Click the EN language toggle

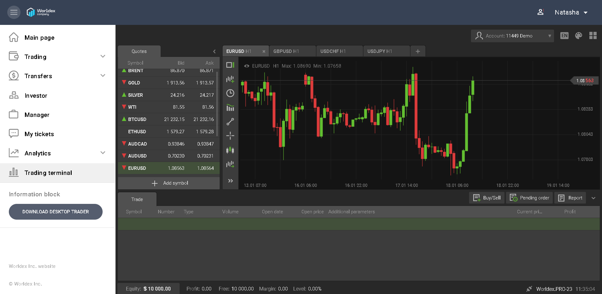564,36
